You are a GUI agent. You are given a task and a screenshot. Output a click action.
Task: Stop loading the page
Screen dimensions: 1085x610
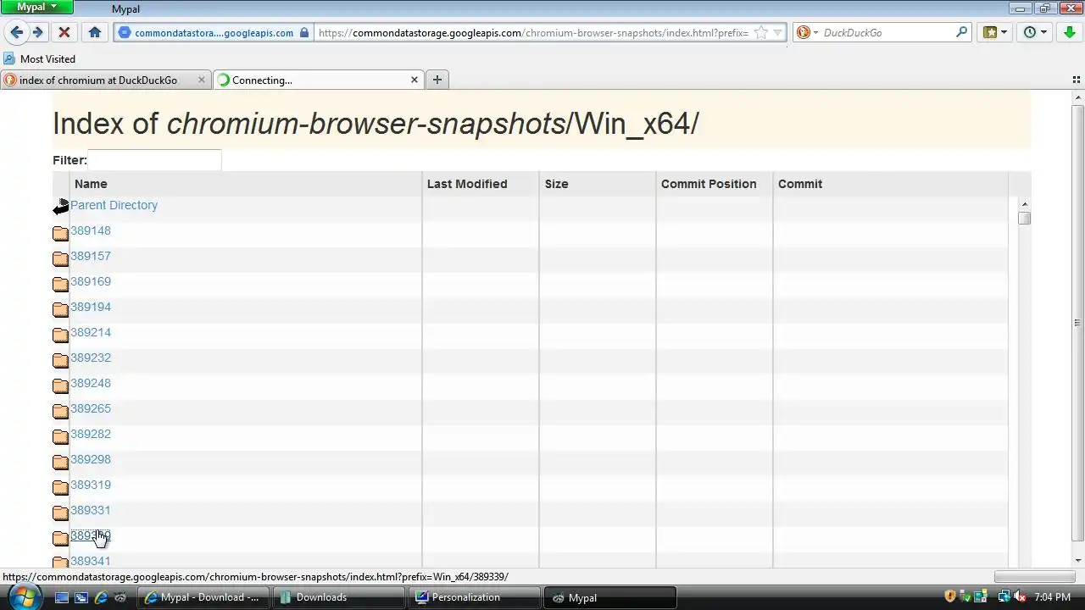(x=64, y=32)
